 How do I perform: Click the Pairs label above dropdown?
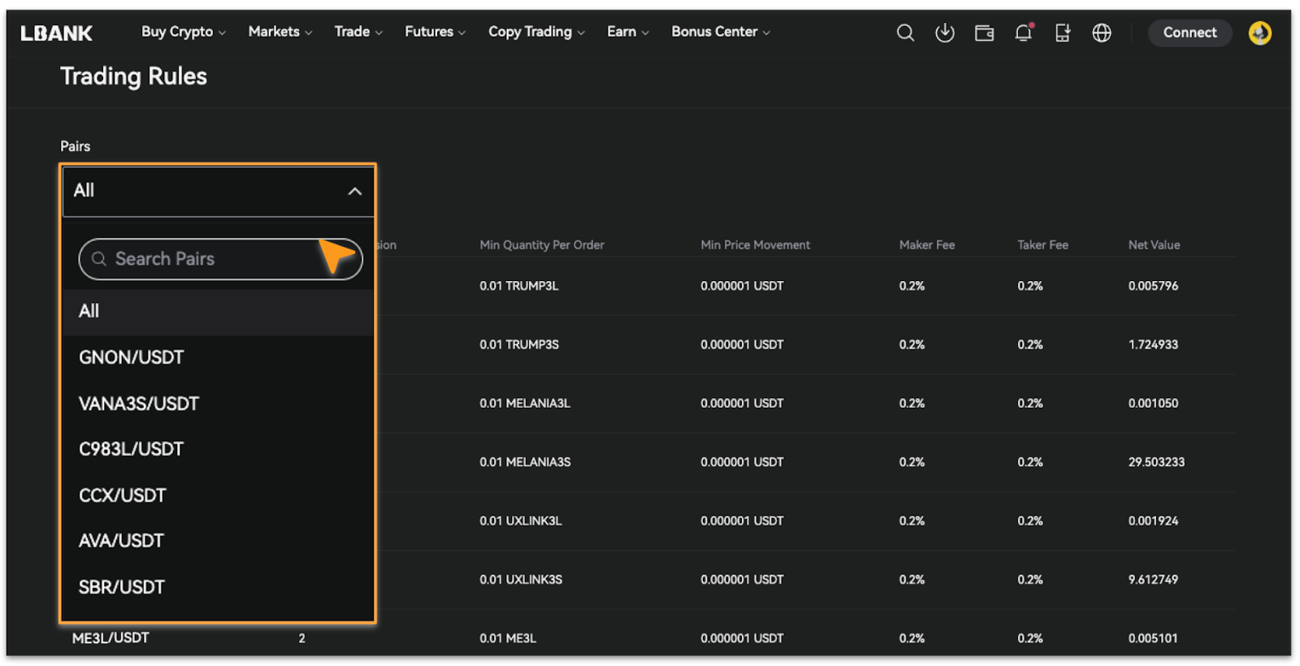(x=76, y=146)
